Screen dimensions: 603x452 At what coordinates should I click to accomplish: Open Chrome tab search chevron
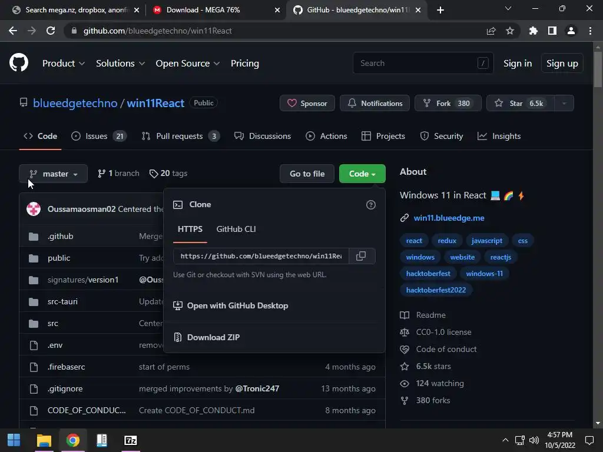[x=508, y=8]
